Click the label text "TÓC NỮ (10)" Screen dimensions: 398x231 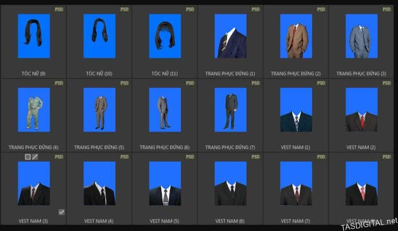click(x=99, y=73)
